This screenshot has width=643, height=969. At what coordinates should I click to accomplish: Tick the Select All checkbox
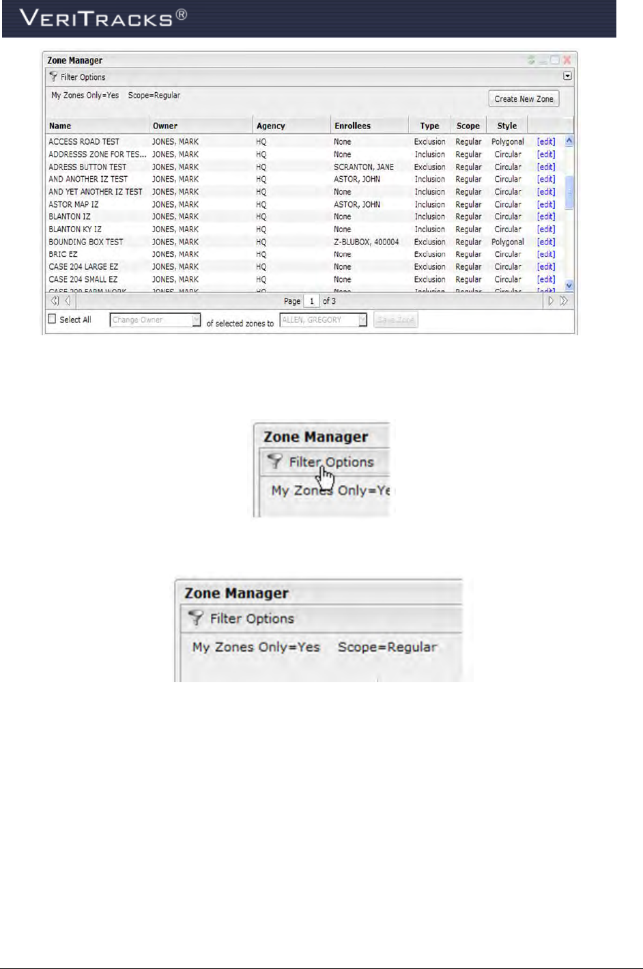tap(52, 319)
